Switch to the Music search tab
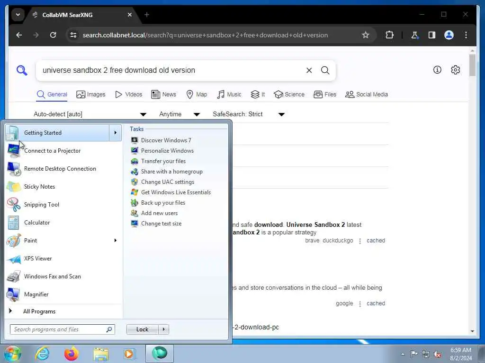485x363 pixels. coord(229,95)
